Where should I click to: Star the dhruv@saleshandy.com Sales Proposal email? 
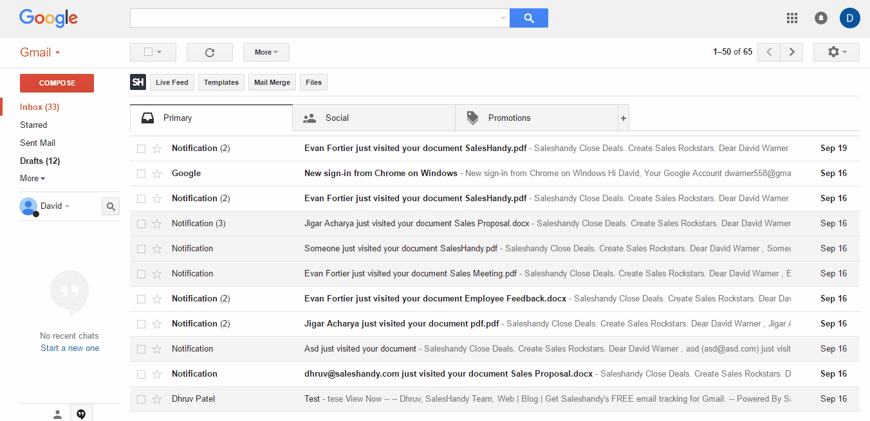[x=157, y=374]
